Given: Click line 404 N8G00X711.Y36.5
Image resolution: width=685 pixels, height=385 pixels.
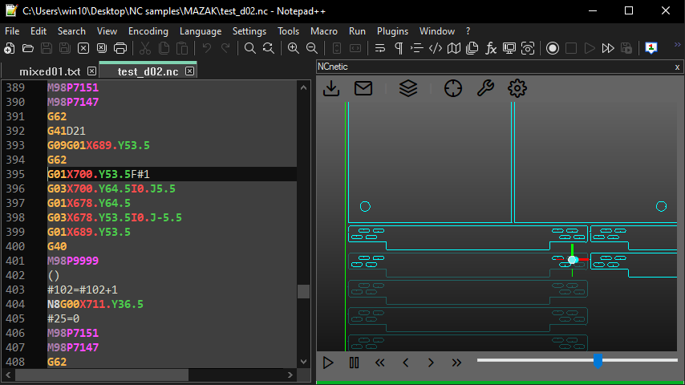Looking at the screenshot, I should coord(95,304).
